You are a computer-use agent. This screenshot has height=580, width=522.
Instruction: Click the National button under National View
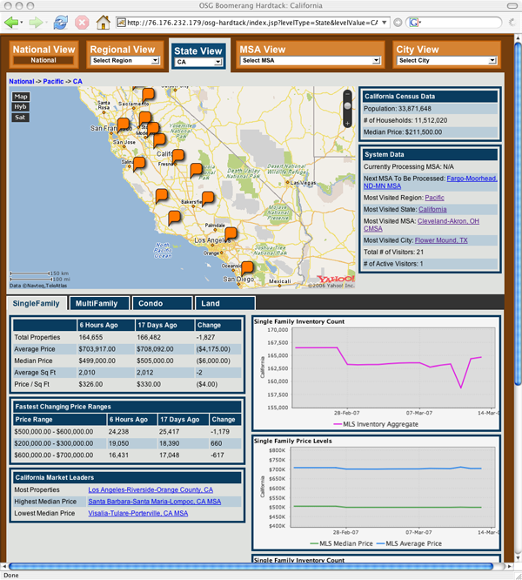[x=43, y=60]
